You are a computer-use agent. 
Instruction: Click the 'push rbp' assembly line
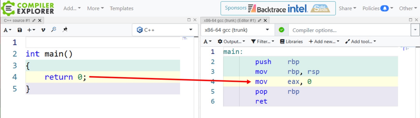[x=277, y=62]
